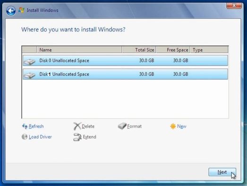The image size is (247, 186).
Task: Select Disk 0 Unallocated Space row
Action: tap(125, 60)
